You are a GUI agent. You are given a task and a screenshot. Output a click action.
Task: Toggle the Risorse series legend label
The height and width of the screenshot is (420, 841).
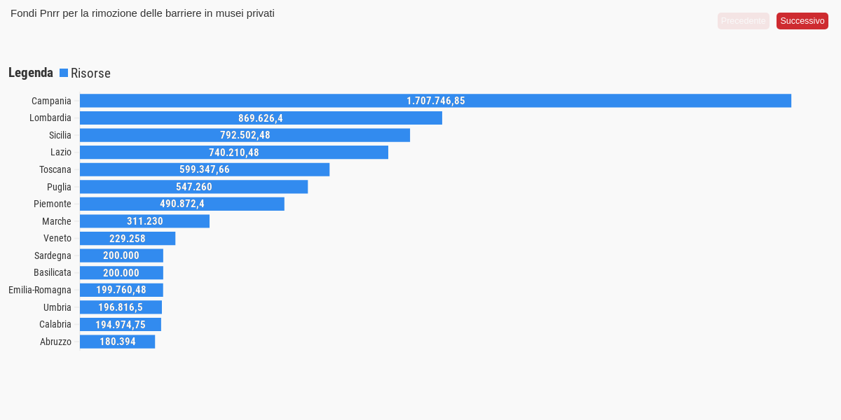click(90, 73)
